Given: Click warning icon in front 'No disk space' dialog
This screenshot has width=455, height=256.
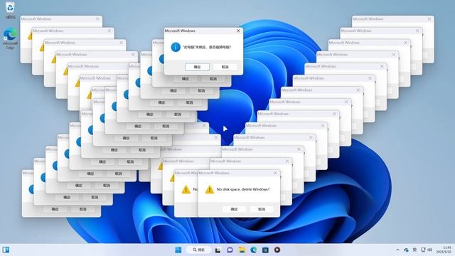Looking at the screenshot, I should pyautogui.click(x=209, y=190).
